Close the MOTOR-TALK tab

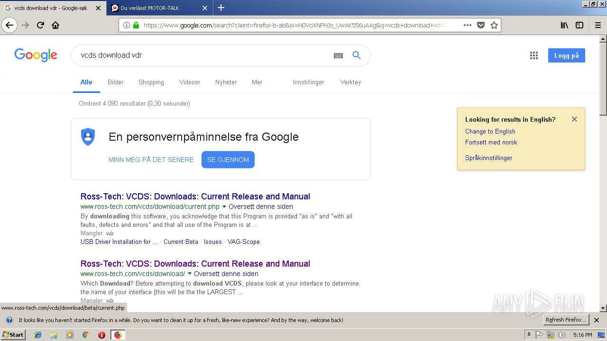(204, 8)
